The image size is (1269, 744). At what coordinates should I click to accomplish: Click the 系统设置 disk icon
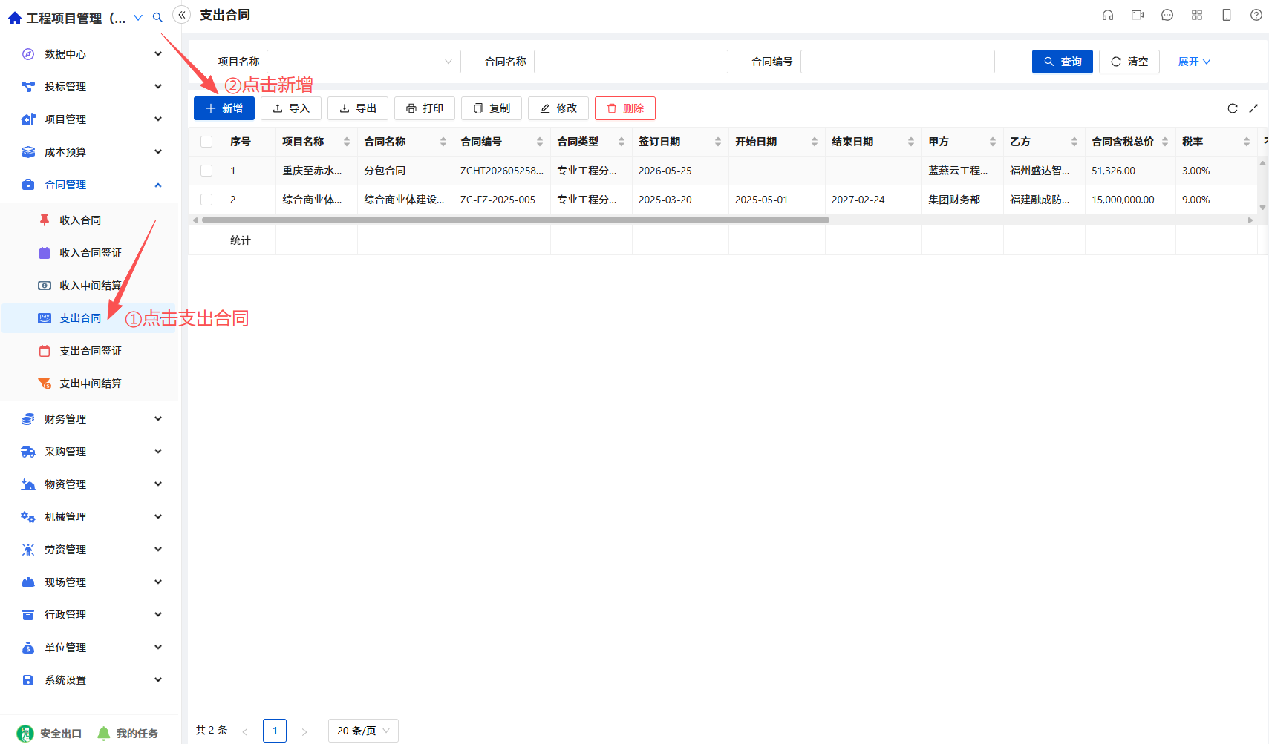[28, 680]
